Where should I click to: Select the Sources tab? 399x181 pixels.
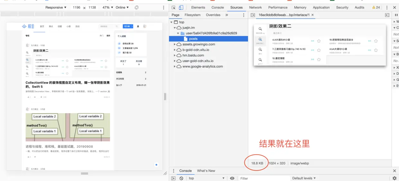(237, 7)
